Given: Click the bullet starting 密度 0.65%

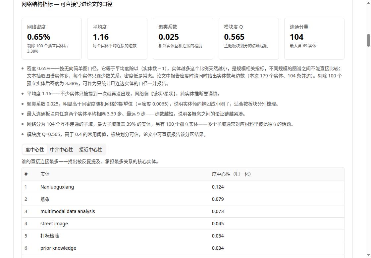Looking at the screenshot, I should pyautogui.click(x=184, y=76).
